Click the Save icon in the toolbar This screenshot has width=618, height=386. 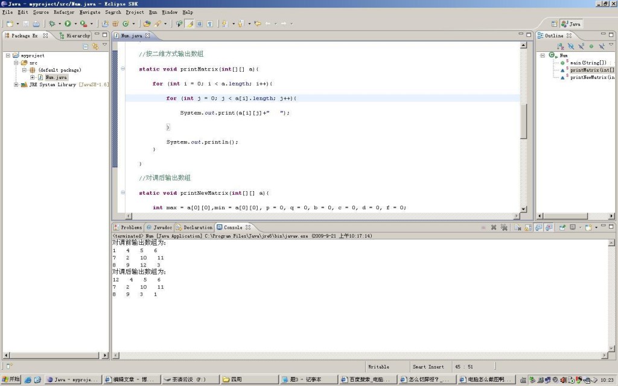pos(26,24)
